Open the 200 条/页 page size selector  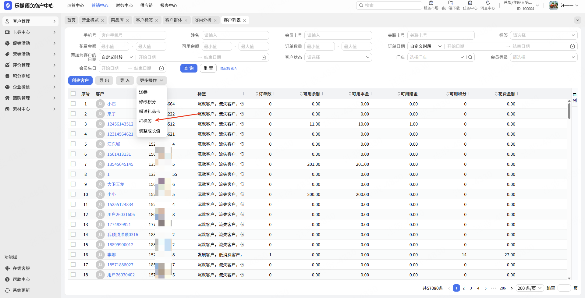click(x=530, y=288)
